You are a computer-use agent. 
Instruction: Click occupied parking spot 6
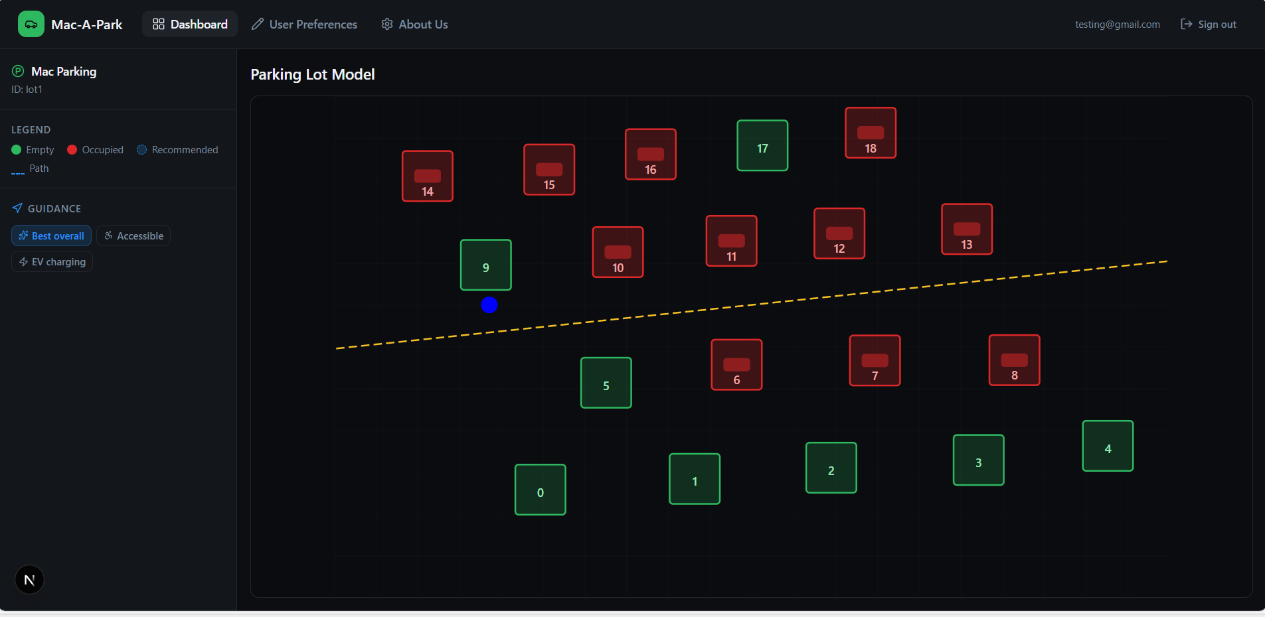coord(737,365)
